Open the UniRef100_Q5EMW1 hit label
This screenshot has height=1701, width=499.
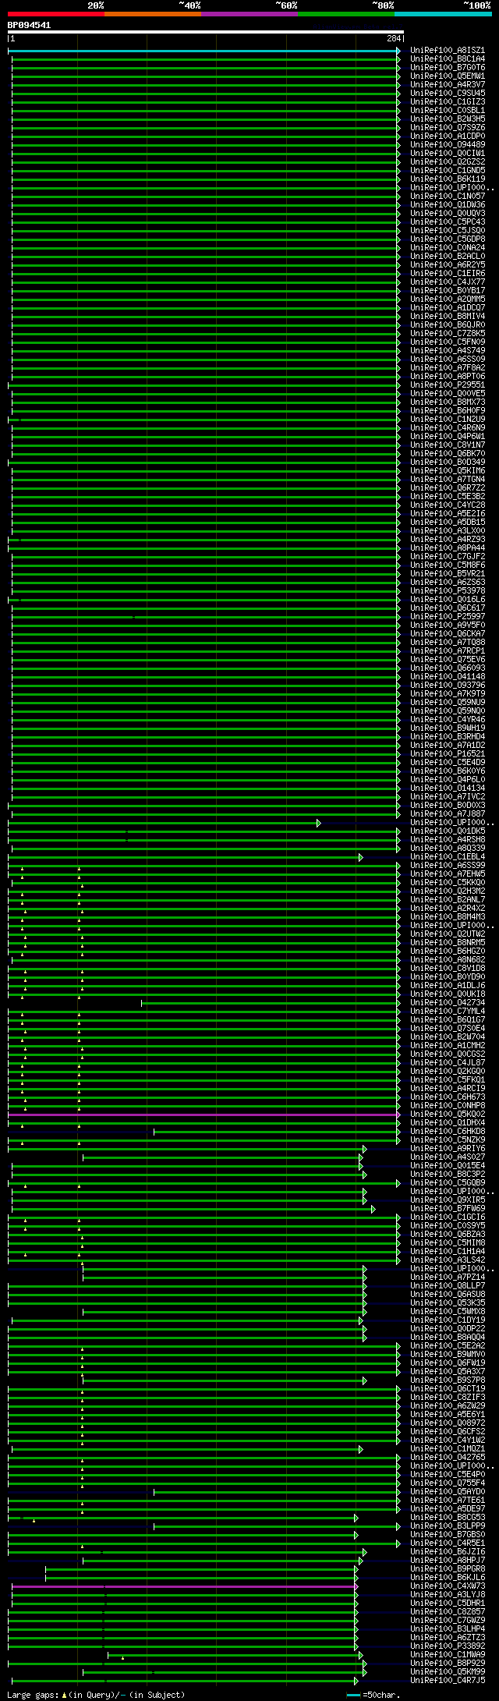448,76
